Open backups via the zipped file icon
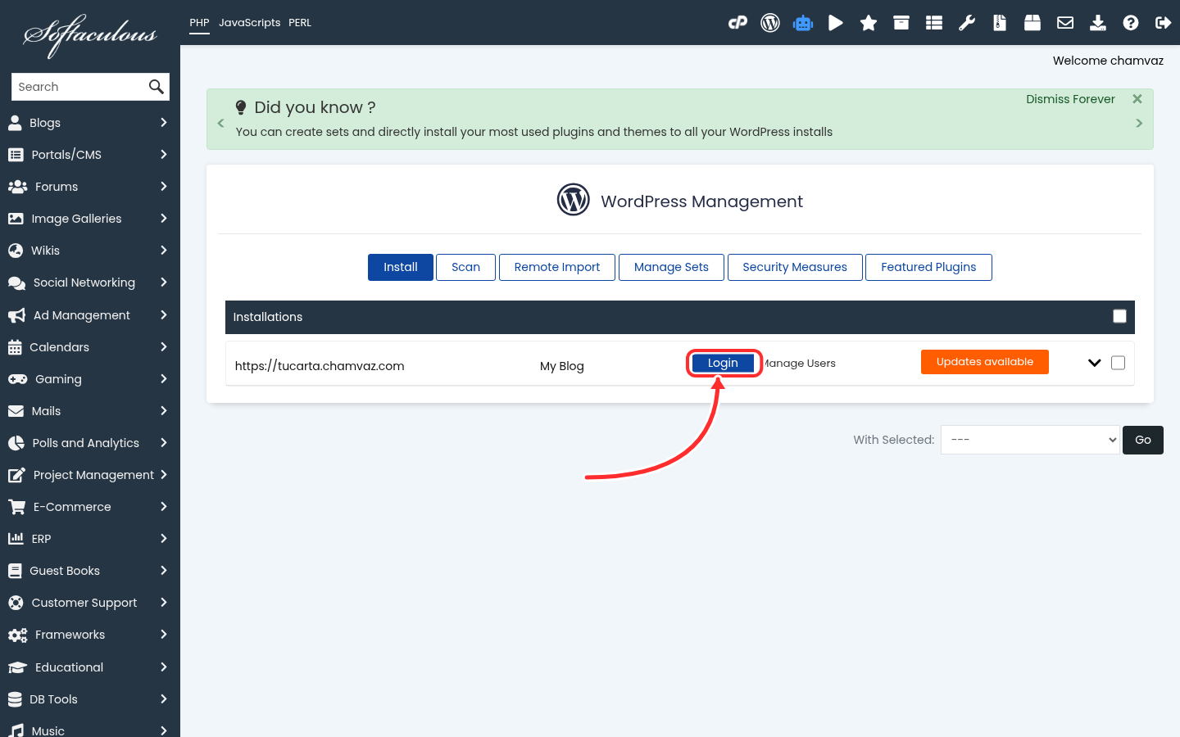 (x=1000, y=23)
